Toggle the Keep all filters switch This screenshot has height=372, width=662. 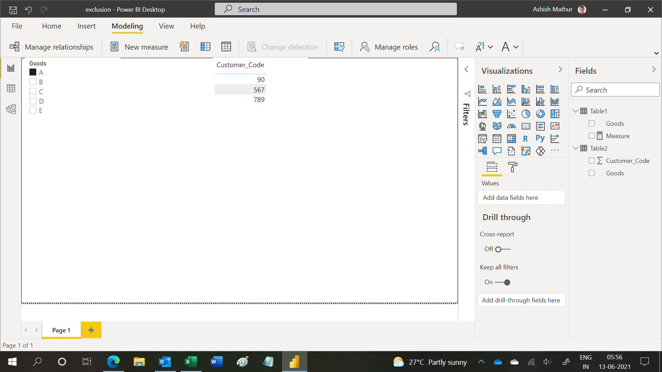[503, 282]
